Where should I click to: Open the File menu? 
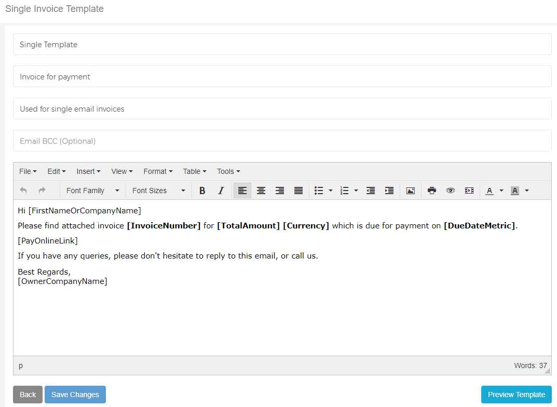pos(28,171)
